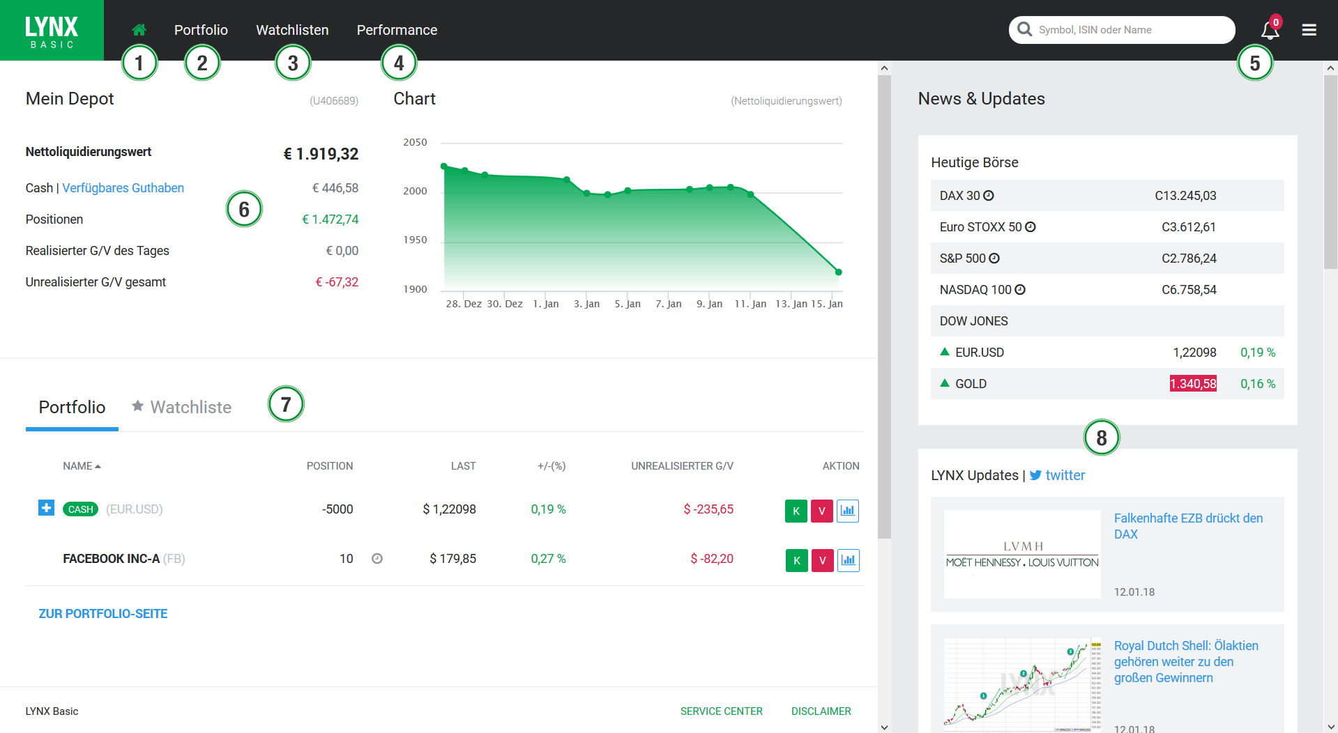Go to ZUR PORTFOLIO-SEITE link
This screenshot has width=1338, height=733.
[x=103, y=614]
